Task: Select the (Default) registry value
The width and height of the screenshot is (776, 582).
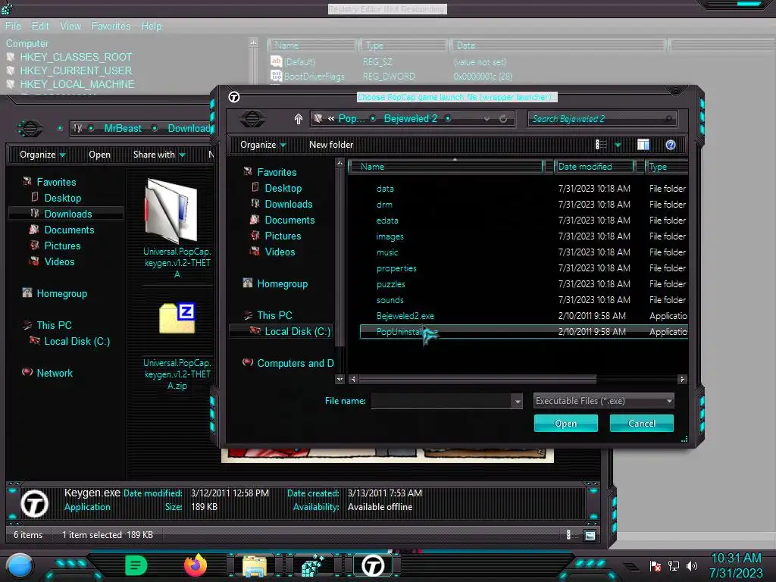Action: (x=299, y=62)
